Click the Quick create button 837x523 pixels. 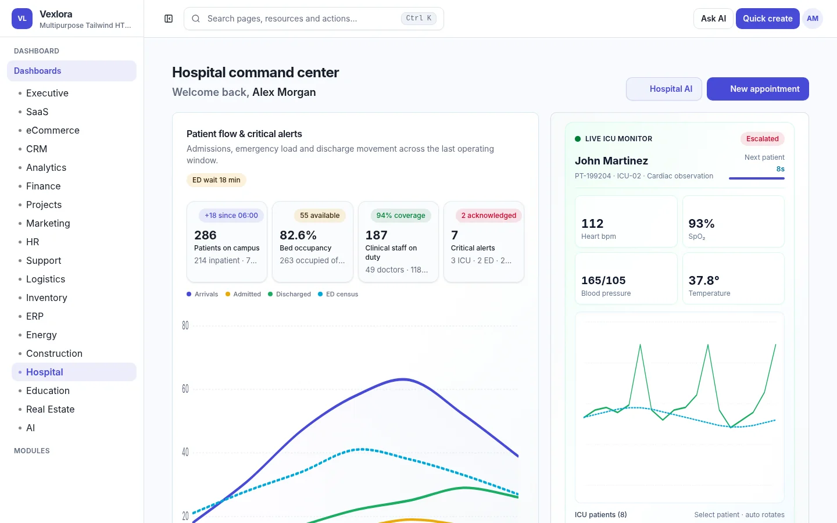pyautogui.click(x=767, y=19)
